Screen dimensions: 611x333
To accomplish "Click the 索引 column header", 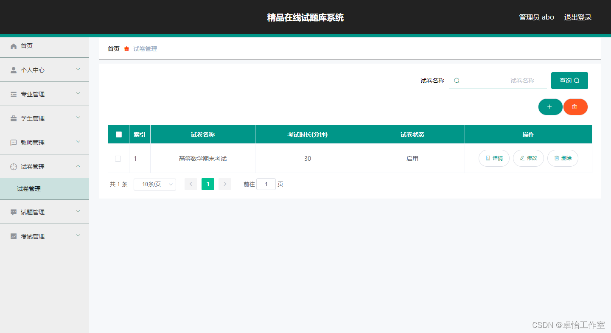I will tap(140, 134).
